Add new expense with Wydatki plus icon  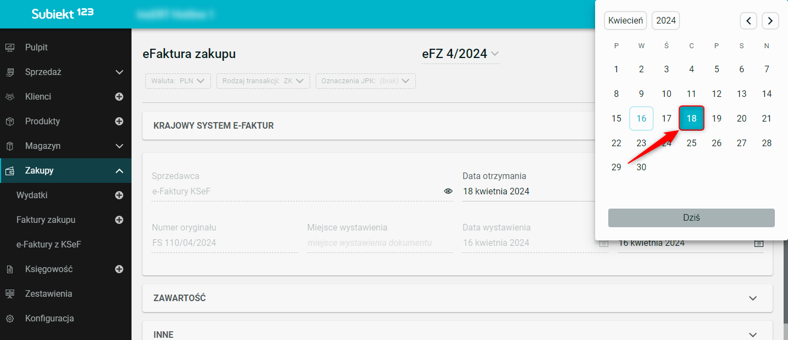(119, 195)
